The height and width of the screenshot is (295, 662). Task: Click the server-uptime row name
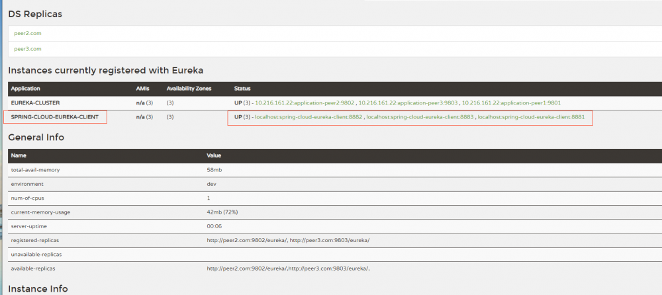28,226
